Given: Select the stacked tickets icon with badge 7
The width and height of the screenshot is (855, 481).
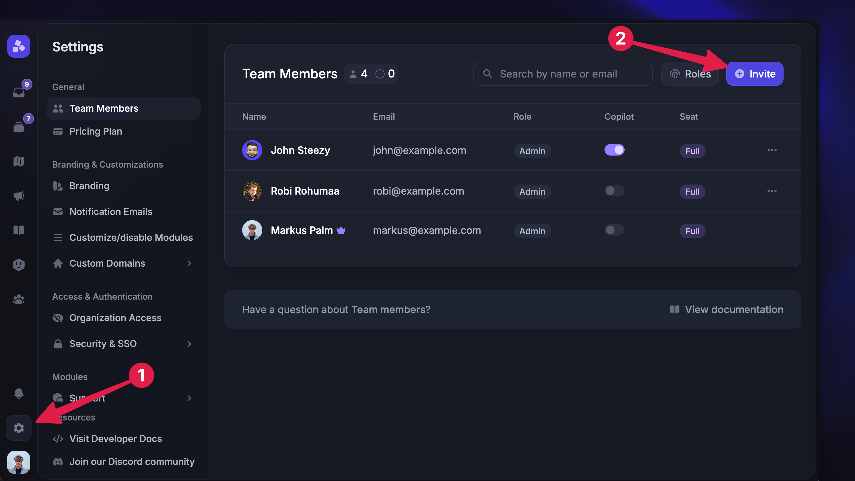Looking at the screenshot, I should [19, 126].
